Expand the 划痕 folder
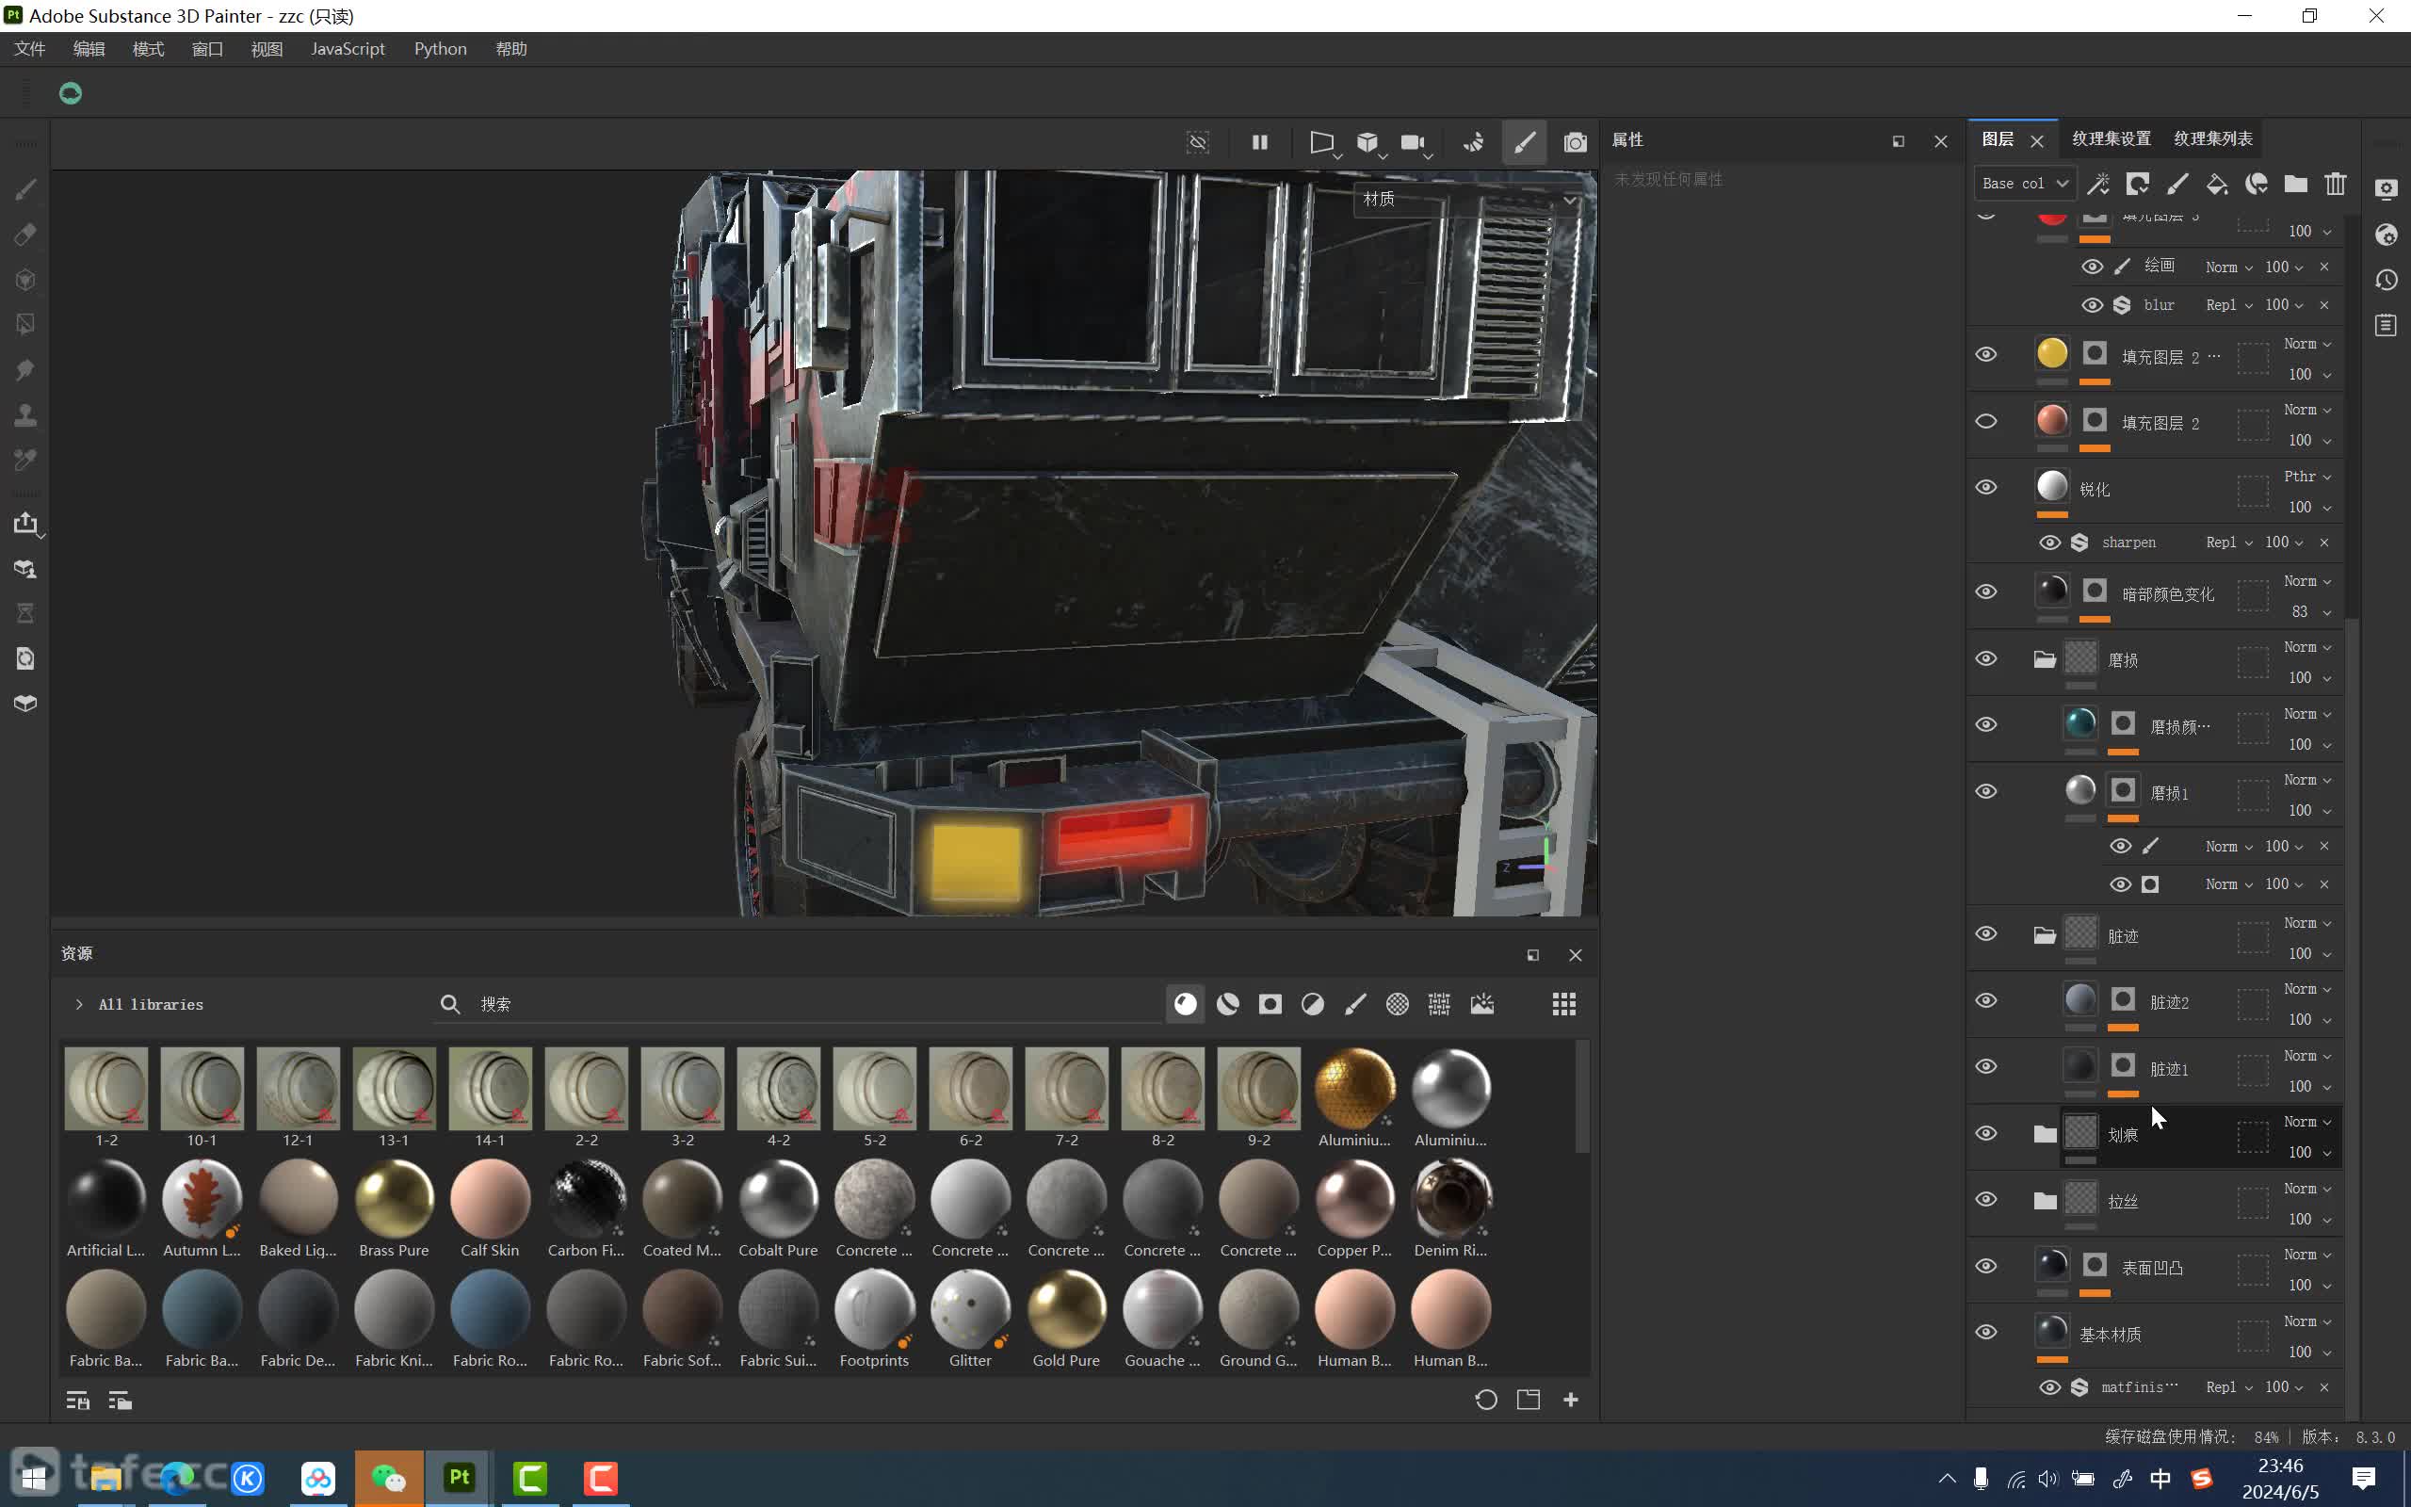The width and height of the screenshot is (2411, 1507). [x=2044, y=1133]
